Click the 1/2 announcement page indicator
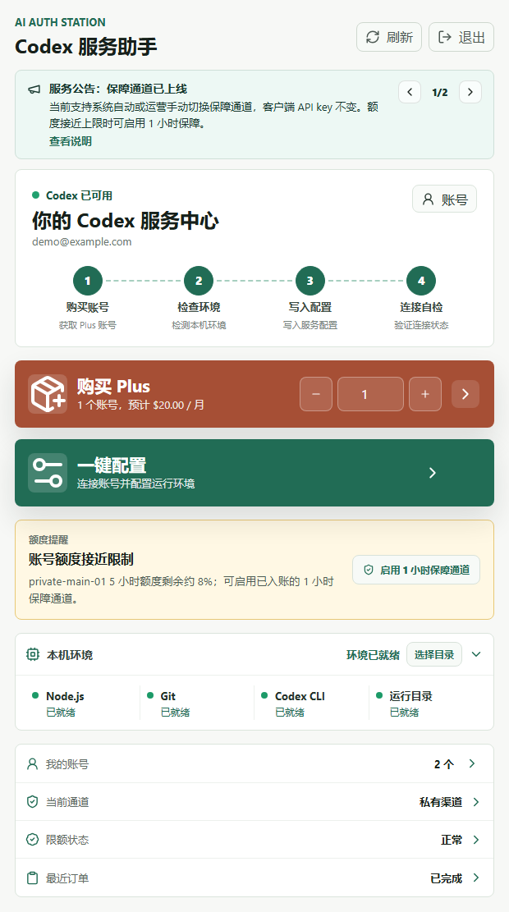This screenshot has height=912, width=509. click(x=440, y=93)
